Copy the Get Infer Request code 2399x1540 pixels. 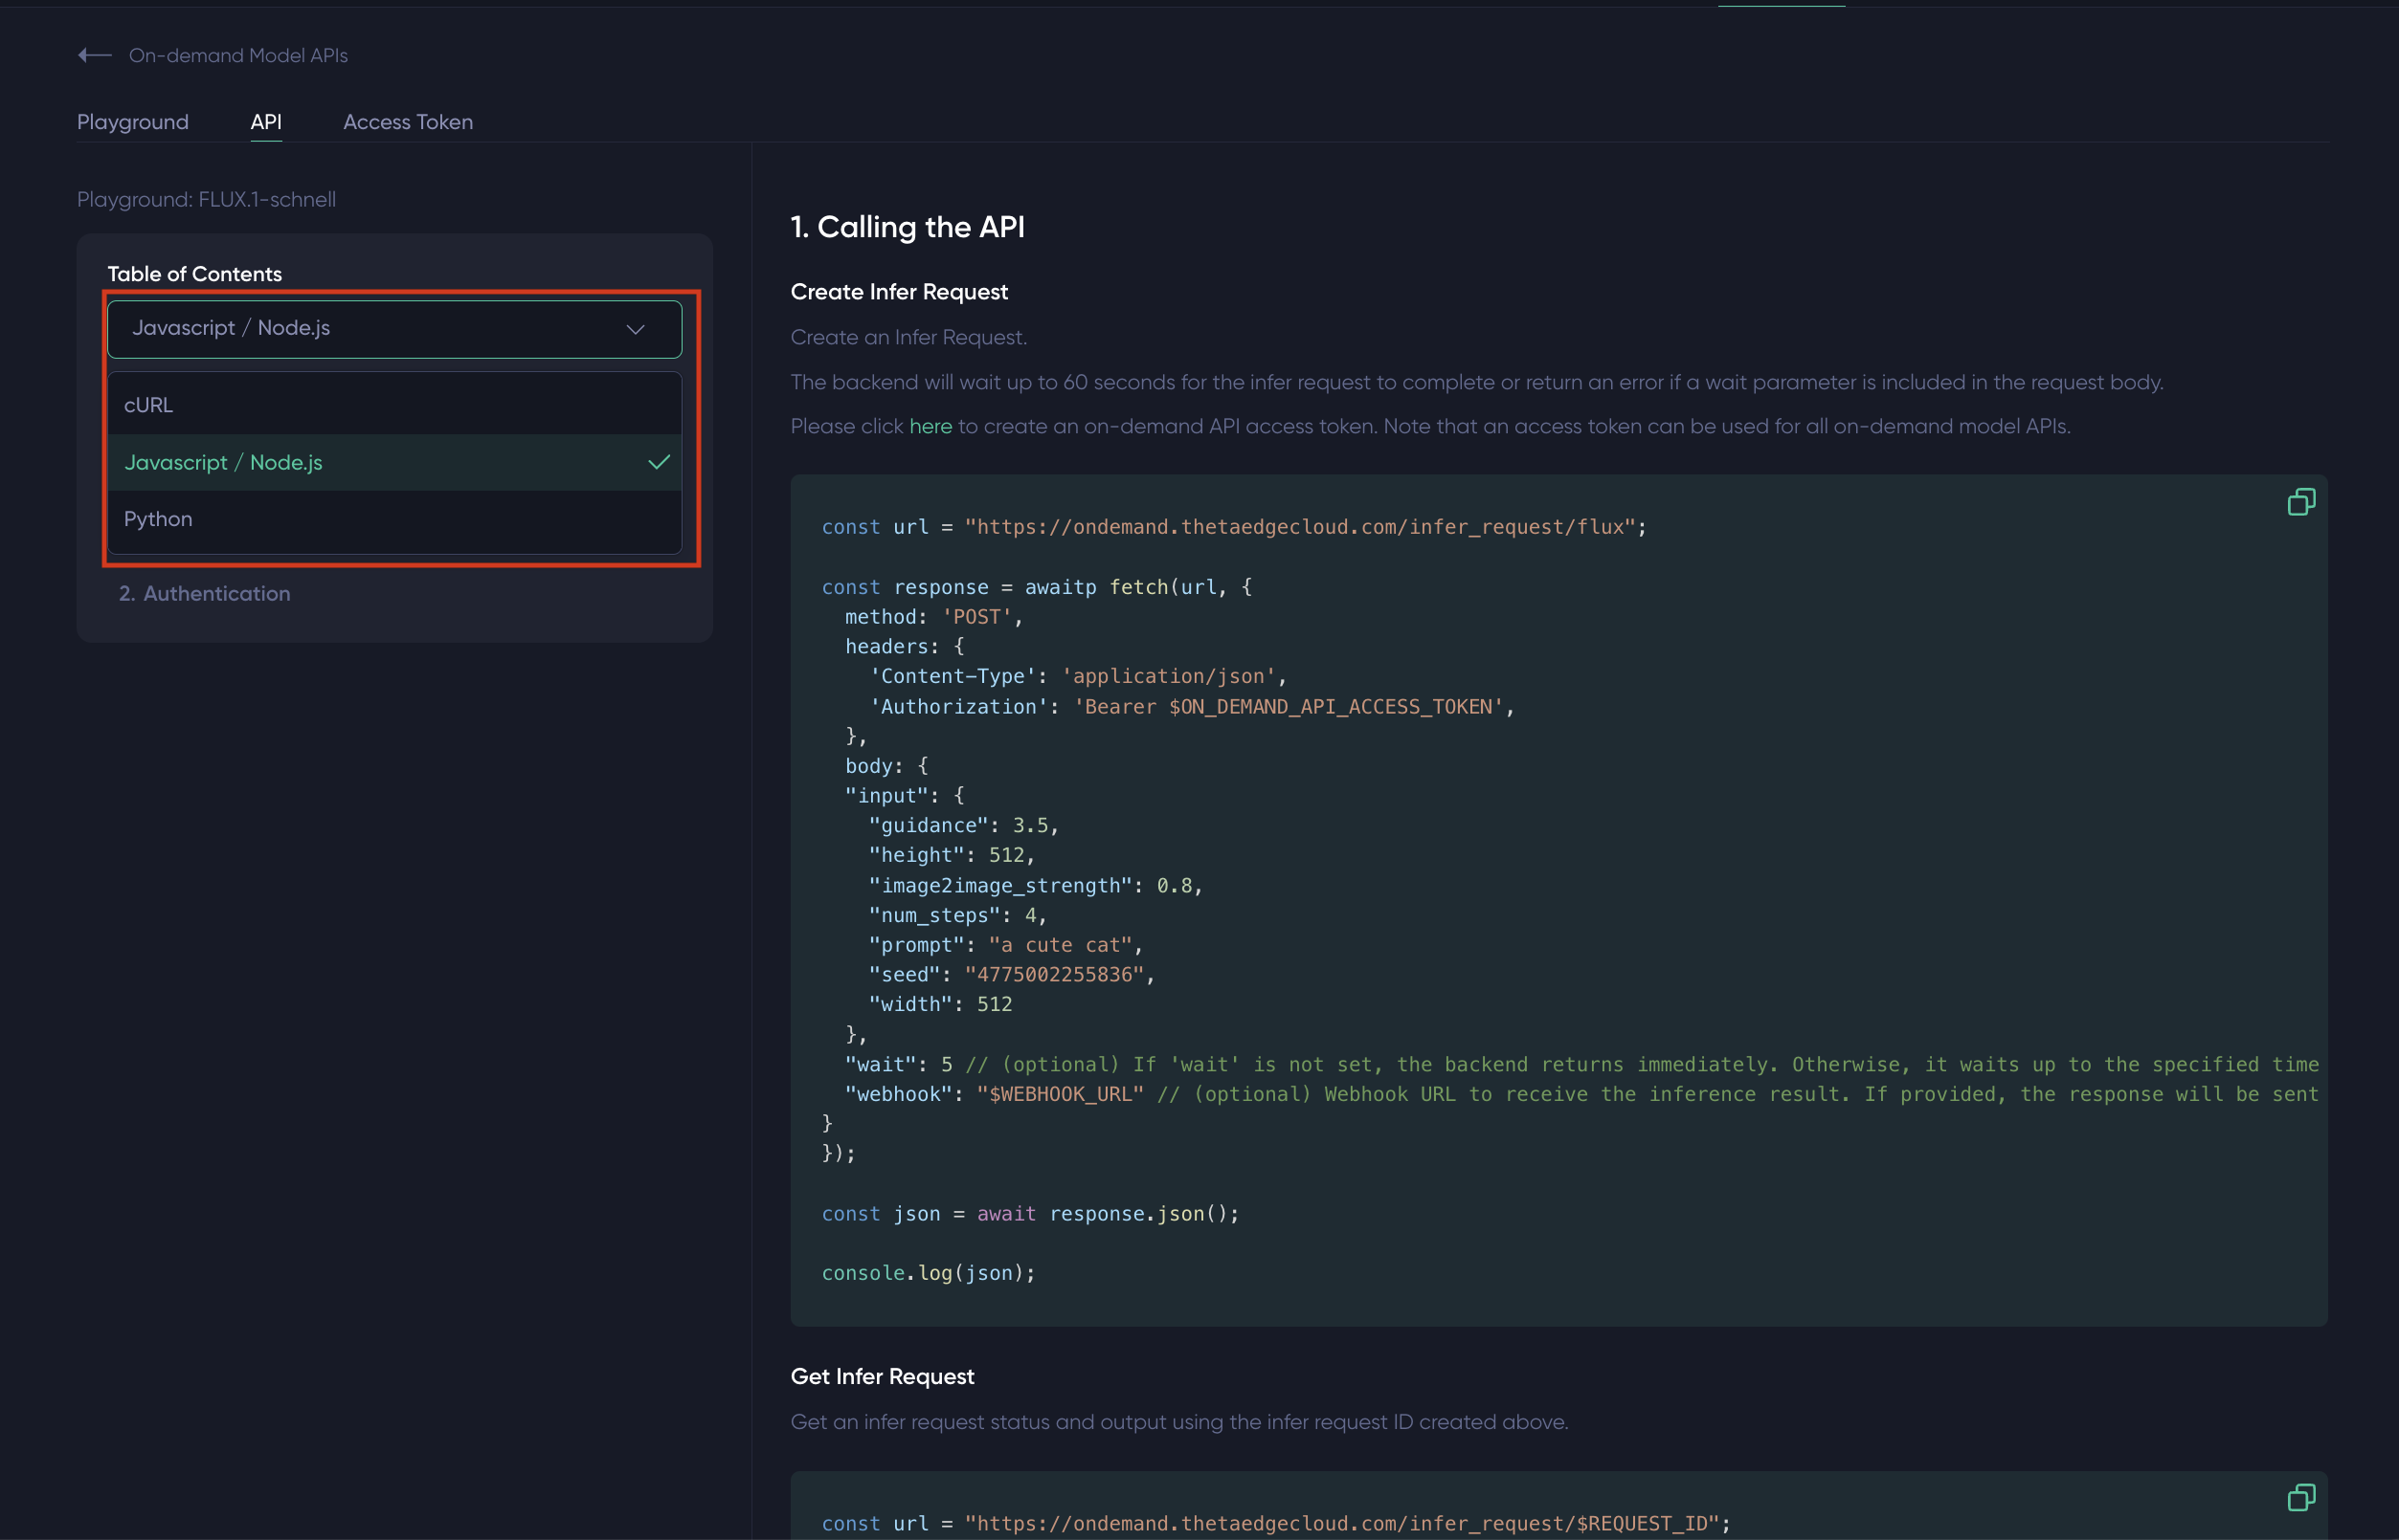pos(2301,1497)
